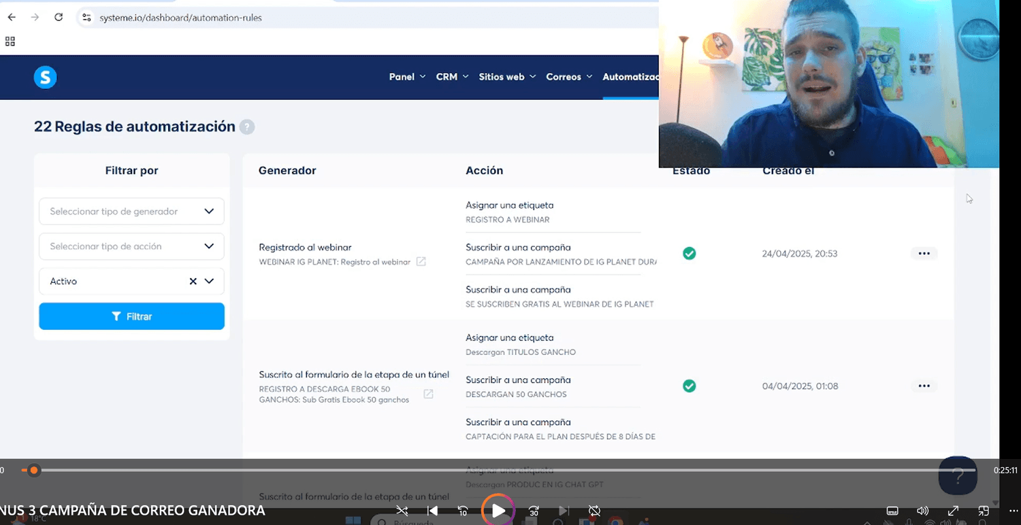Click the Systeme.io S logo

click(45, 78)
